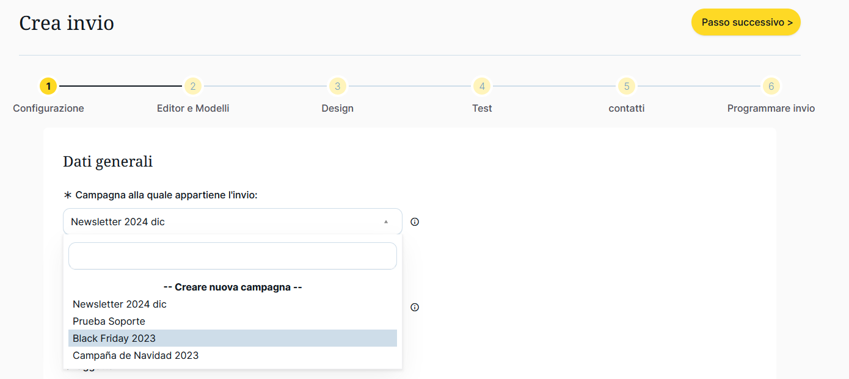Select the step 3 circle
Screen dimensions: 849x379
337,86
